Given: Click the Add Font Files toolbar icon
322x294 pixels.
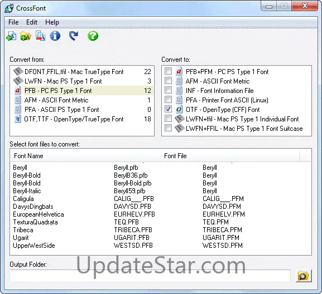Looking at the screenshot, I should [11, 36].
